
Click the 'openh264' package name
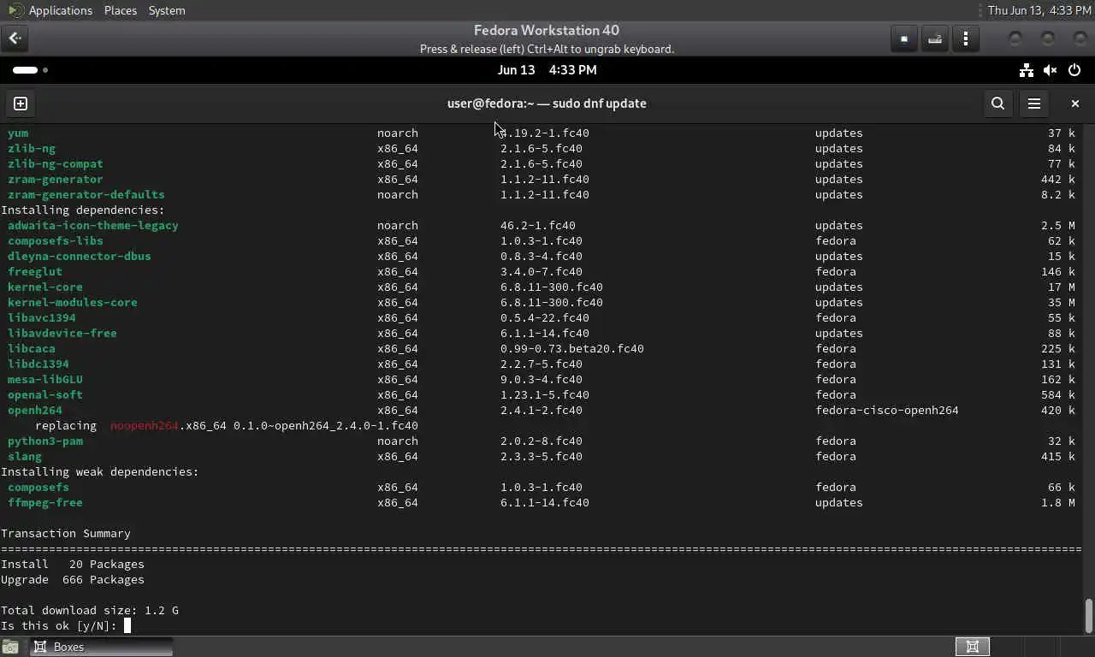pos(35,410)
